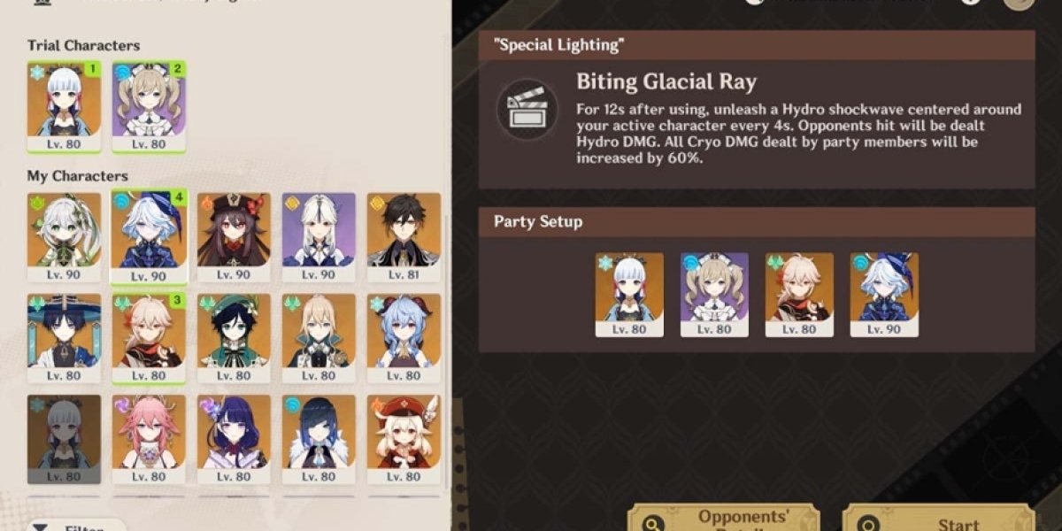Open the Filter button below characters
The width and height of the screenshot is (1062, 531).
click(x=78, y=524)
